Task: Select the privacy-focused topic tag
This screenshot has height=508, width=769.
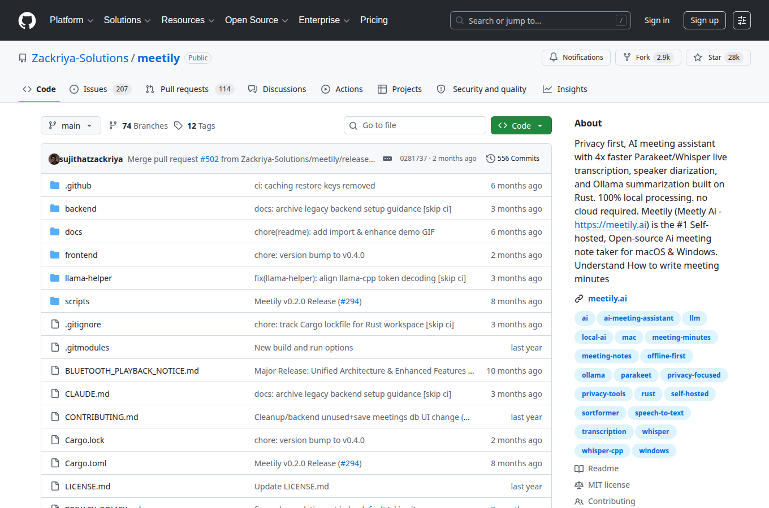Action: (x=694, y=375)
